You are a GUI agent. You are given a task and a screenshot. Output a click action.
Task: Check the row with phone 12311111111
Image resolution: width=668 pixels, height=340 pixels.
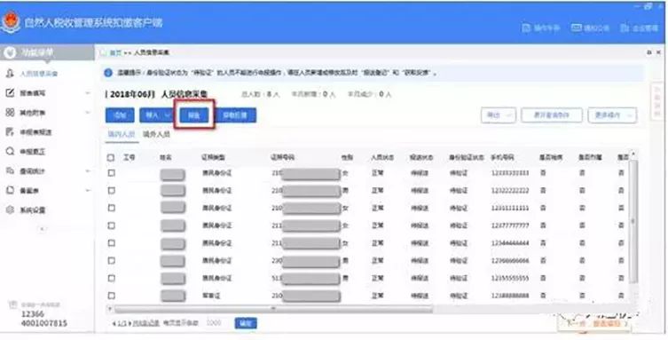(111, 208)
